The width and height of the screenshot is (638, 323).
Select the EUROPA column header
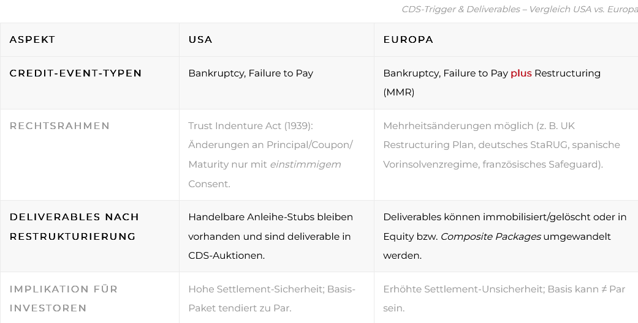408,40
